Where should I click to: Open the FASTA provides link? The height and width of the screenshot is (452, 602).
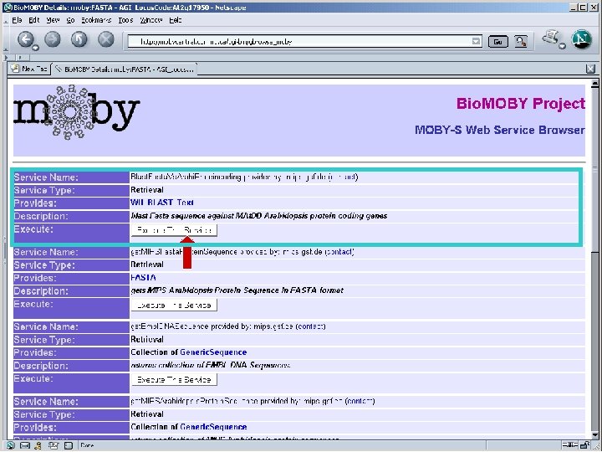[x=143, y=278]
